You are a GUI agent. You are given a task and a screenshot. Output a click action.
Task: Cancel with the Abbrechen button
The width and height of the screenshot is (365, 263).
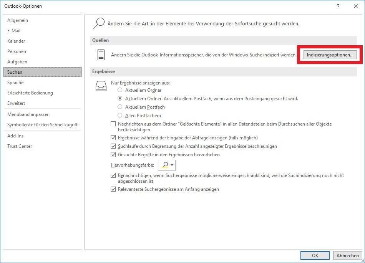pyautogui.click(x=347, y=255)
